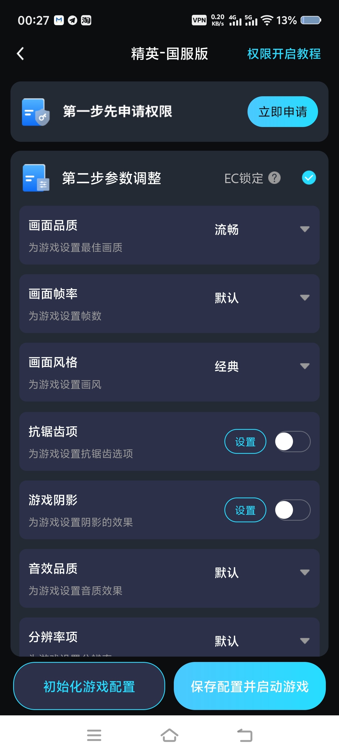Uncheck the EC锁定 checkmark

click(309, 178)
